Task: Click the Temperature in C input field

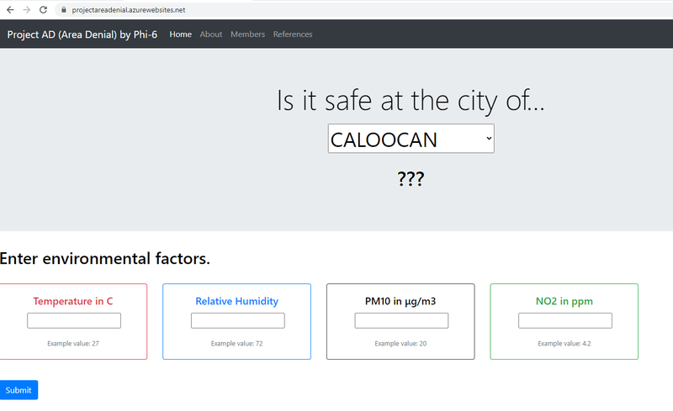Action: click(74, 320)
